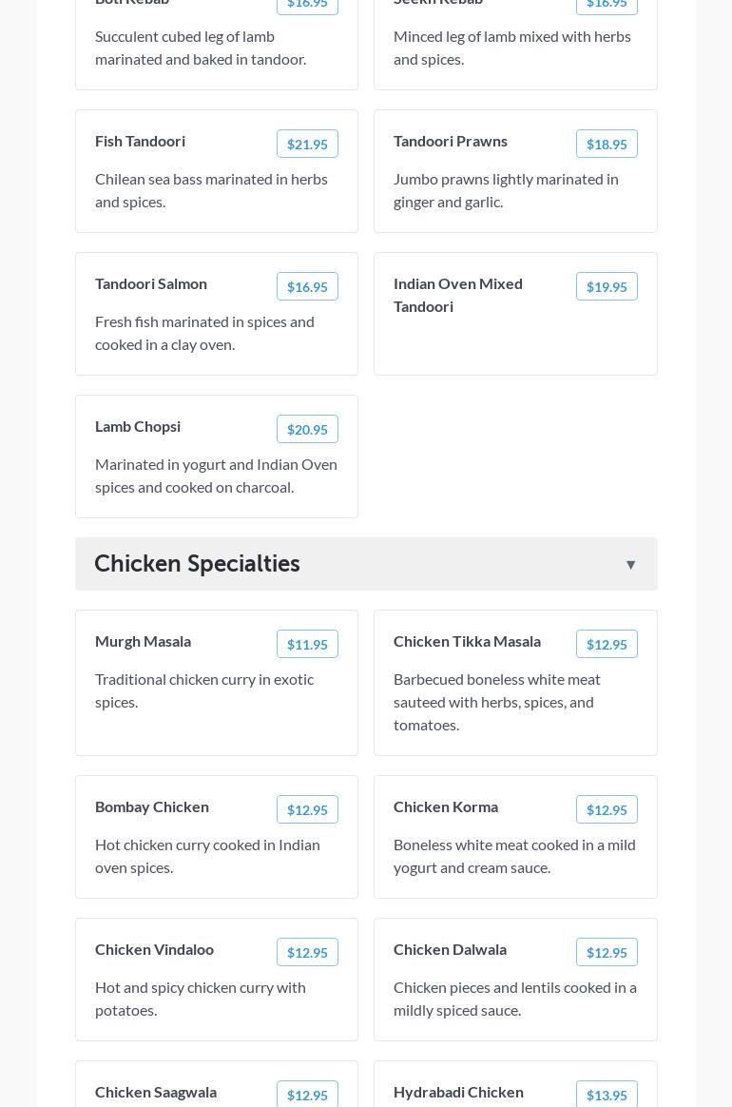
Task: Click the Chicken Vindaloo $12.95 price button
Action: [307, 953]
